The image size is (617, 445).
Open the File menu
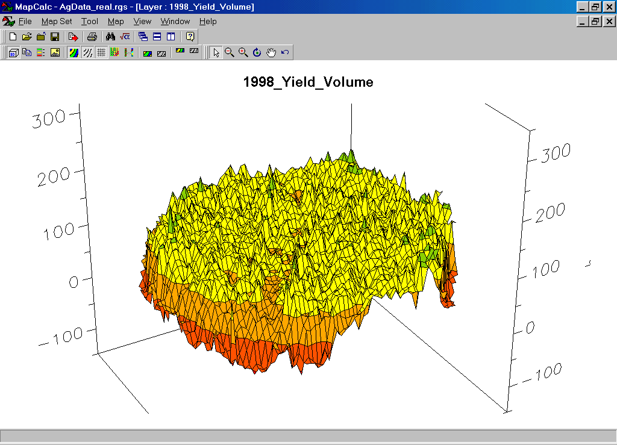click(x=25, y=22)
